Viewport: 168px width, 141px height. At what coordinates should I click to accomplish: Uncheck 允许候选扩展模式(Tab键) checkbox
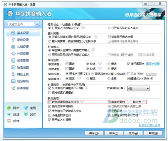tap(50, 88)
